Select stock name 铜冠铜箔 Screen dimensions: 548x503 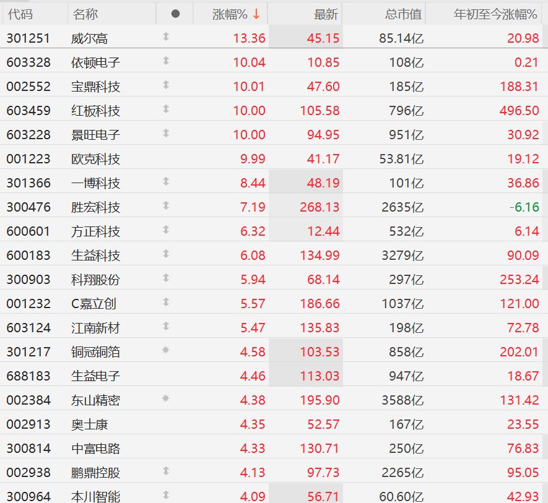tap(95, 351)
